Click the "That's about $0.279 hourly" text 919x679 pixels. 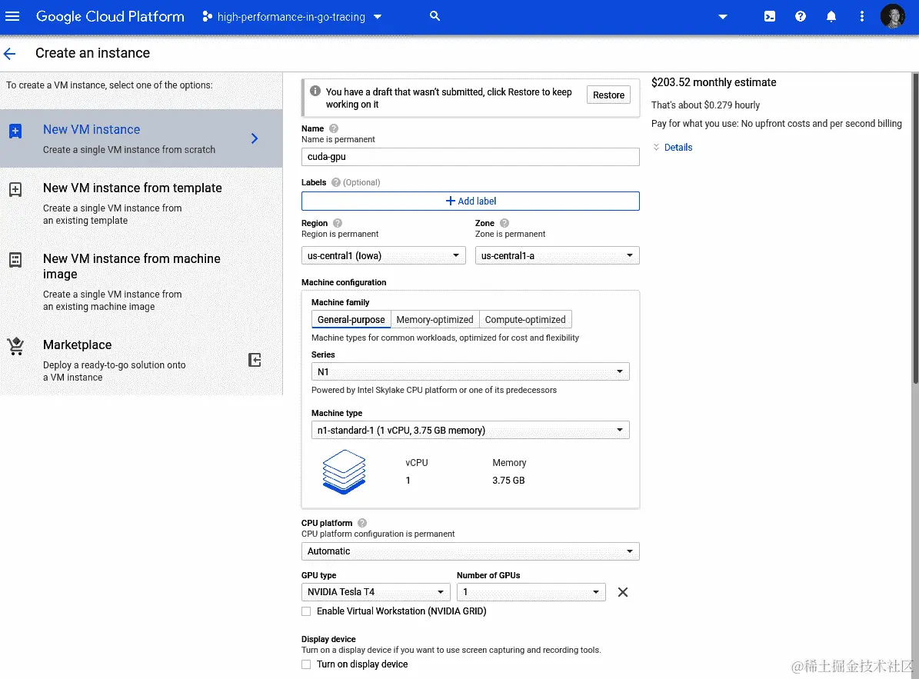click(705, 105)
